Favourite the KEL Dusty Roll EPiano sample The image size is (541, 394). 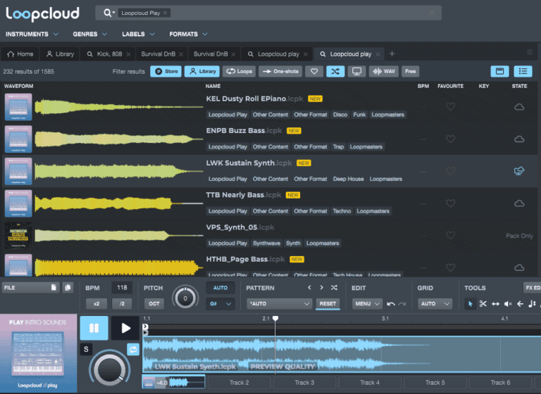pyautogui.click(x=451, y=107)
